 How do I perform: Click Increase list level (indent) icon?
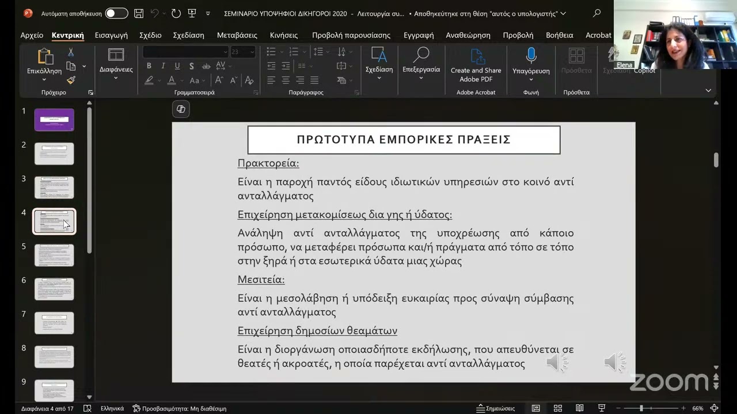coord(286,66)
